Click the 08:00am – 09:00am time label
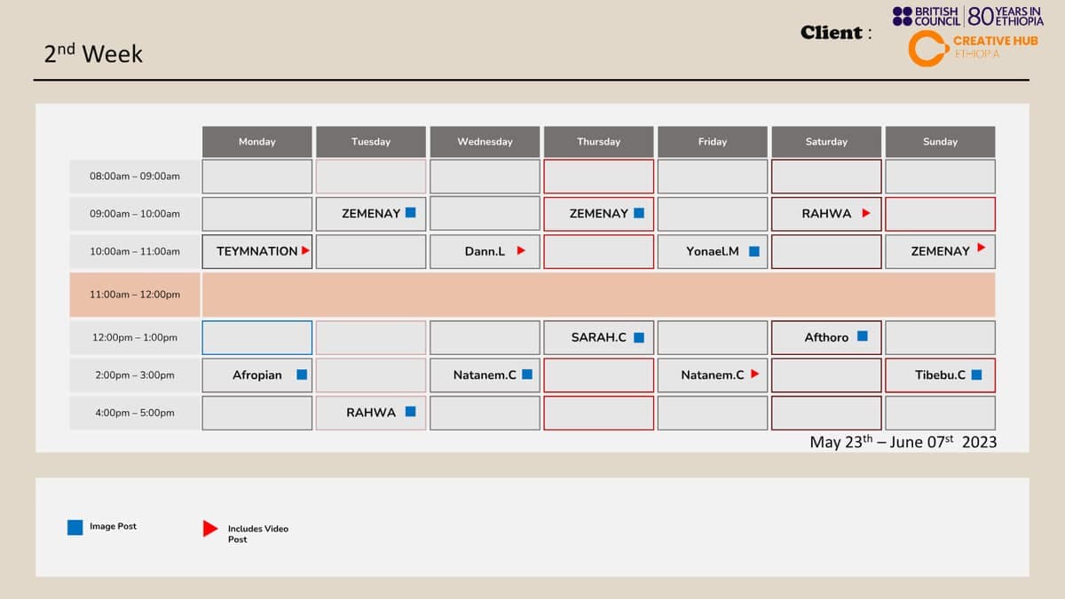 [x=135, y=177]
